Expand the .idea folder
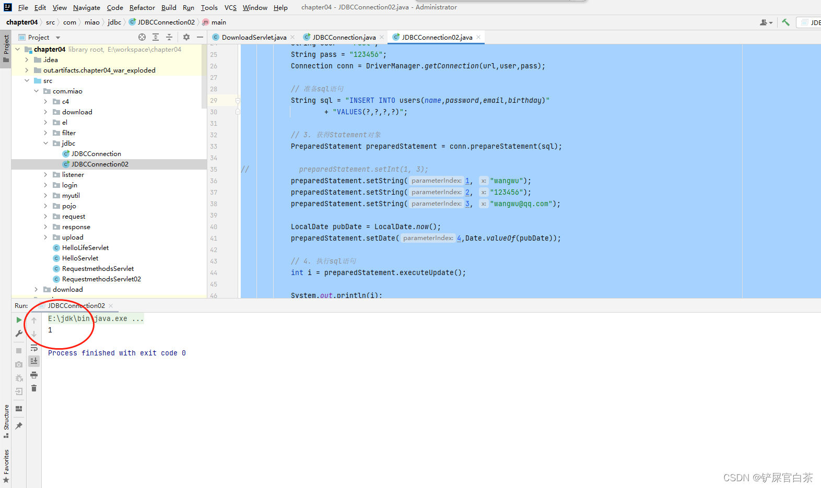Screen dimensions: 821x488 (x=27, y=59)
